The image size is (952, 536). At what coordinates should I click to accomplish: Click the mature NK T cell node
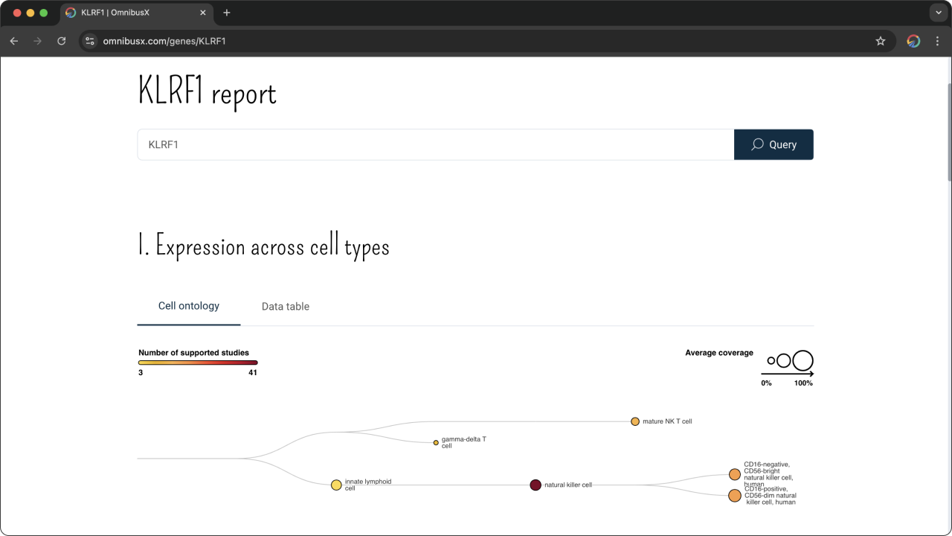tap(635, 421)
